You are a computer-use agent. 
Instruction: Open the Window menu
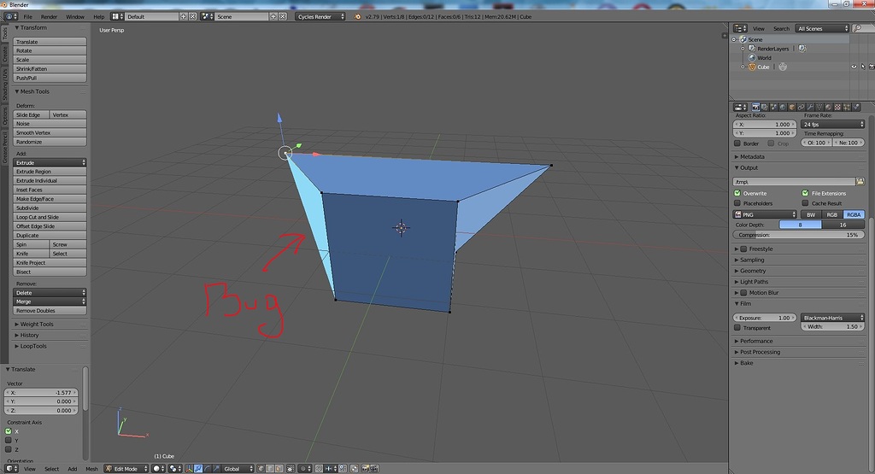click(75, 17)
